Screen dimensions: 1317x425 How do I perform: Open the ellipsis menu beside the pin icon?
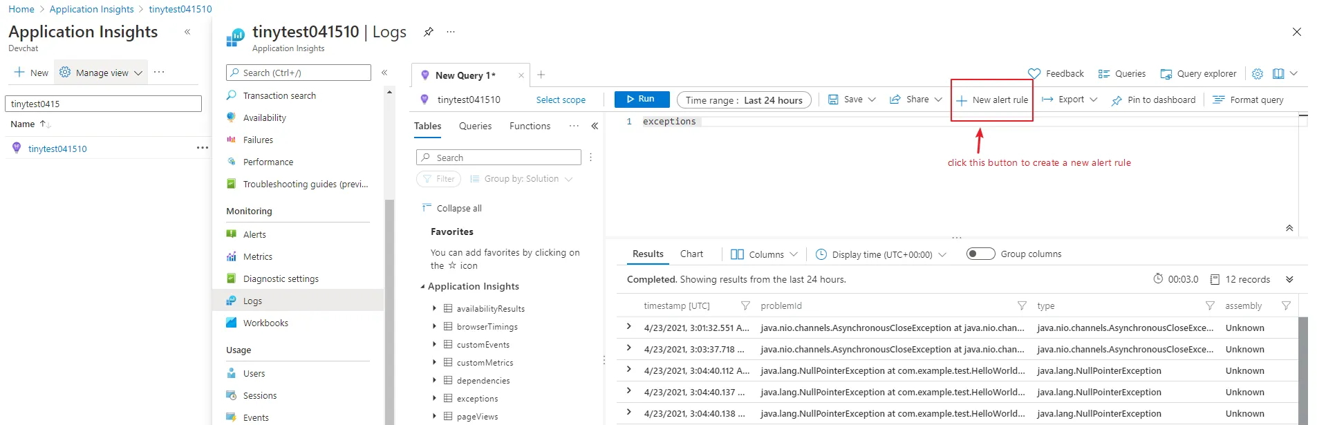click(x=451, y=32)
